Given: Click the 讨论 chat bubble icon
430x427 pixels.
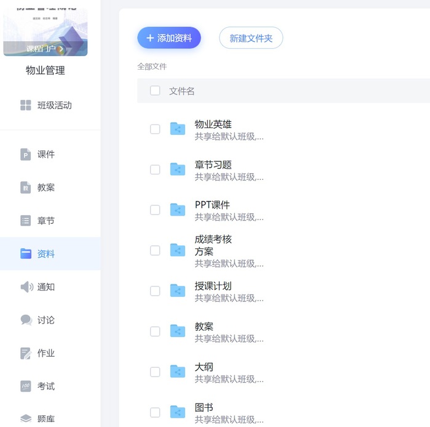Looking at the screenshot, I should (26, 320).
